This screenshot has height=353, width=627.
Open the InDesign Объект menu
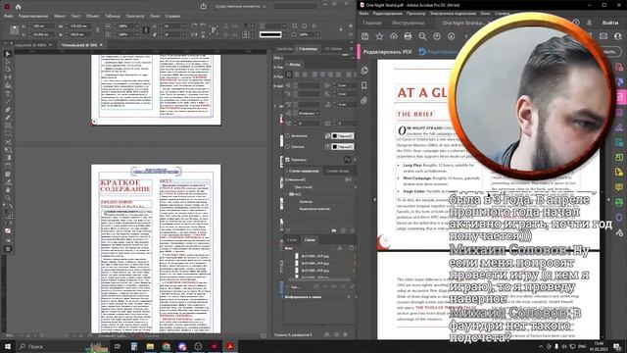click(x=93, y=16)
